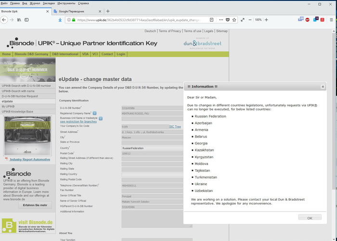Image resolution: width=337 pixels, height=241 pixels.
Task: Open a new tab with the plus button
Action: [108, 11]
